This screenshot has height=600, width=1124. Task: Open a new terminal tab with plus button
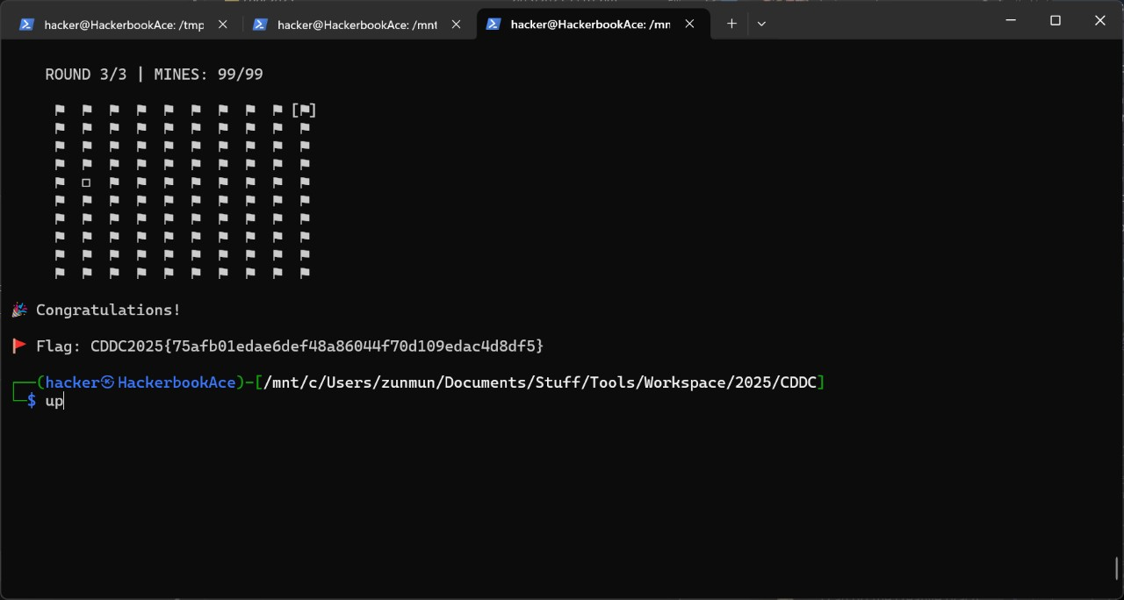click(731, 24)
